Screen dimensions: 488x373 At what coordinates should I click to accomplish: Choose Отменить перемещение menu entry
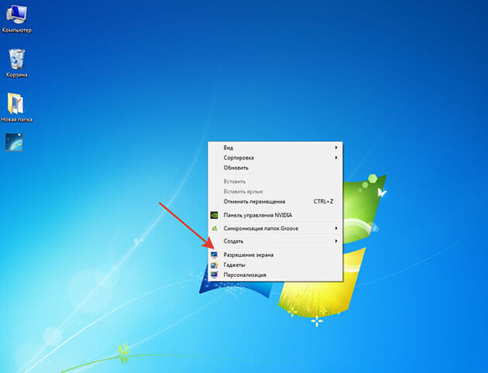(x=276, y=201)
